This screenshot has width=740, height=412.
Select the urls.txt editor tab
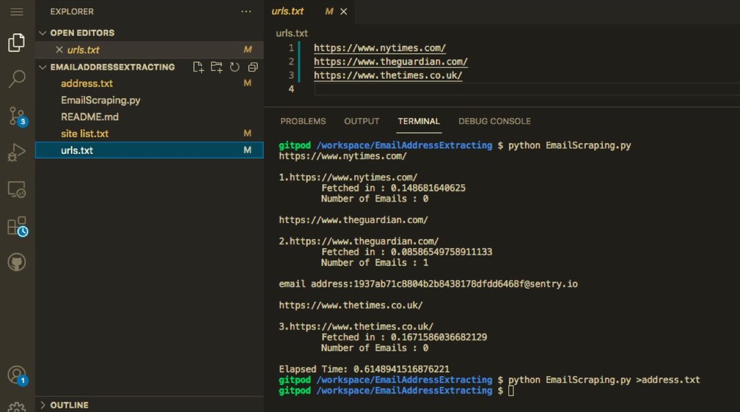point(310,12)
